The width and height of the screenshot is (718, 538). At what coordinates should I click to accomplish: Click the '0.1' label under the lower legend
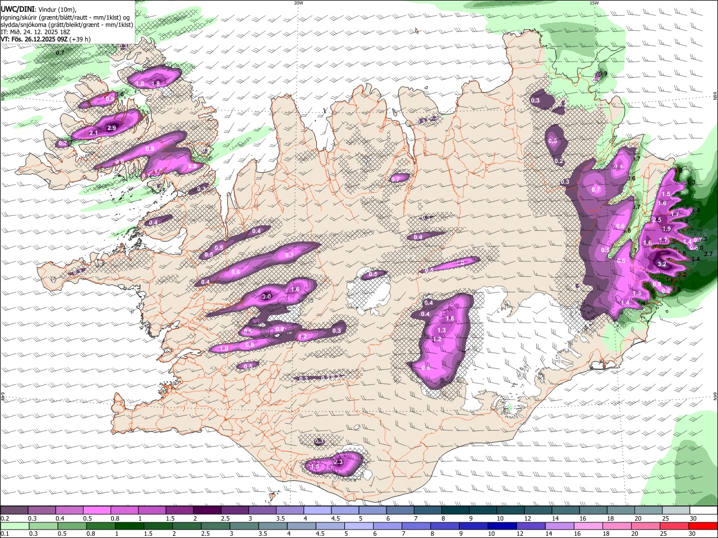point(4,534)
